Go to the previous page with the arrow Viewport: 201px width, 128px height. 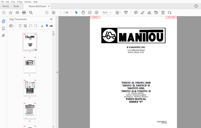coord(47,13)
